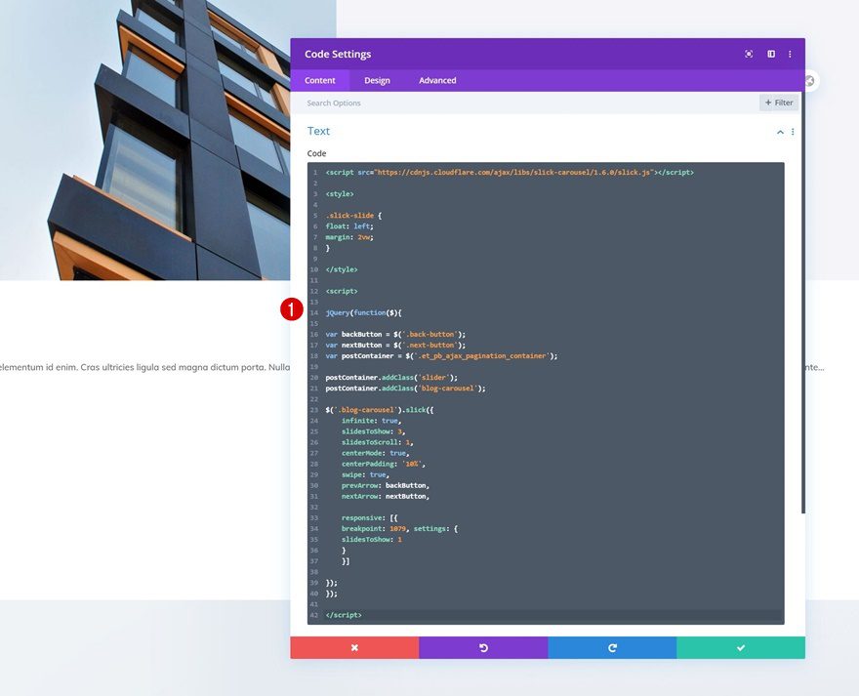Screen dimensions: 859x696
Task: Click the expand modal fullscreen icon
Action: point(749,54)
